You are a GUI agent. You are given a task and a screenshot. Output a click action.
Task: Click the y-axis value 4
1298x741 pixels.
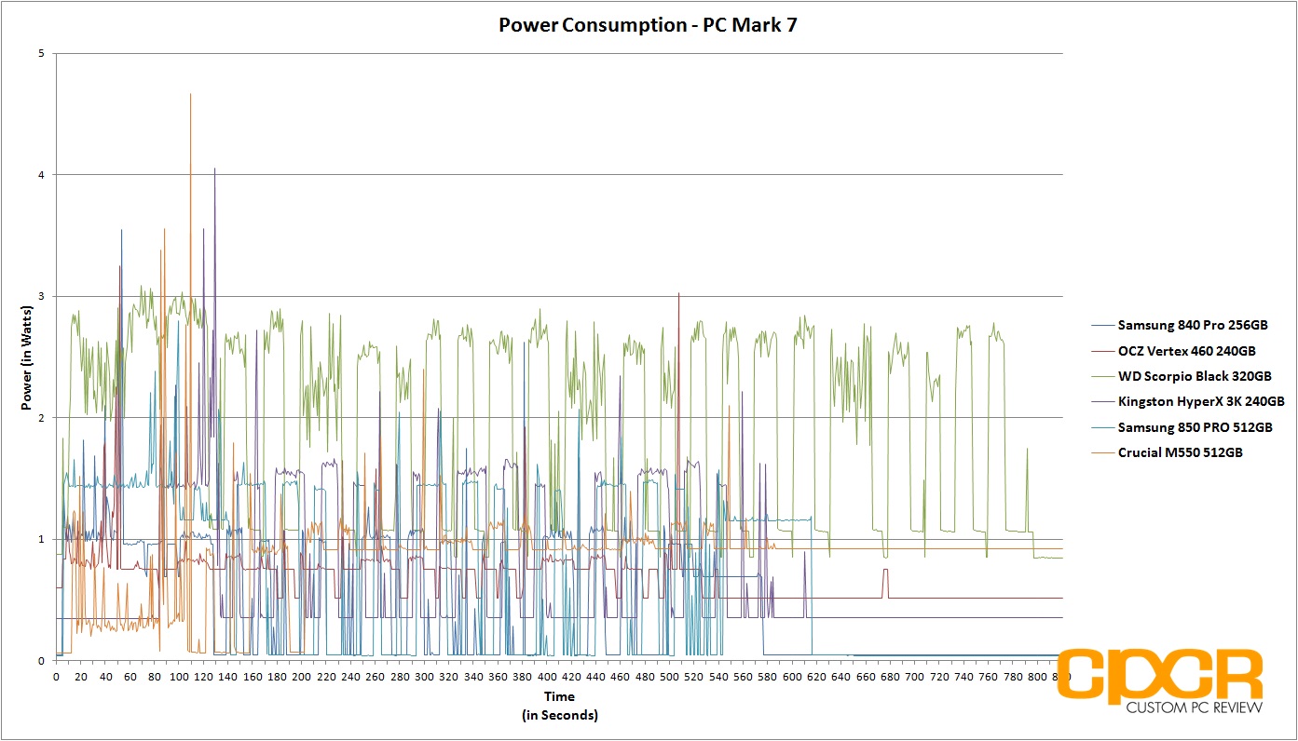(x=41, y=175)
